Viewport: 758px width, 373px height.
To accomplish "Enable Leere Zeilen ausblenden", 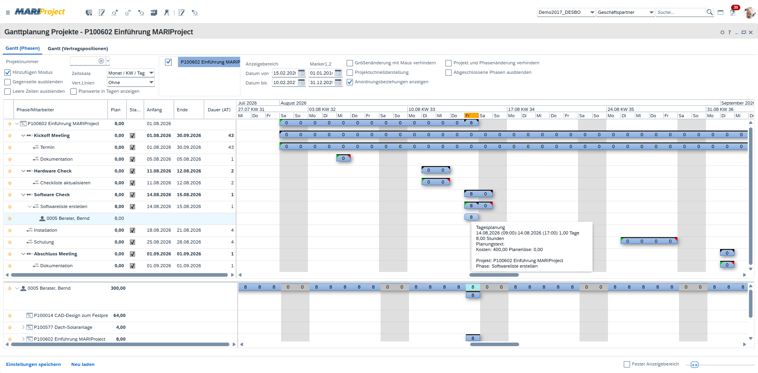I will pos(8,92).
